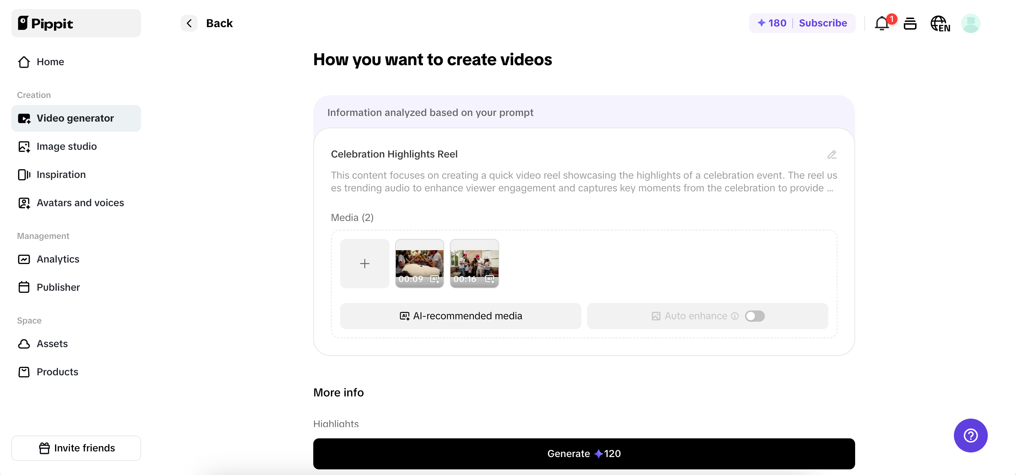Enable the Auto enhance toggle
The image size is (1016, 475).
(755, 316)
